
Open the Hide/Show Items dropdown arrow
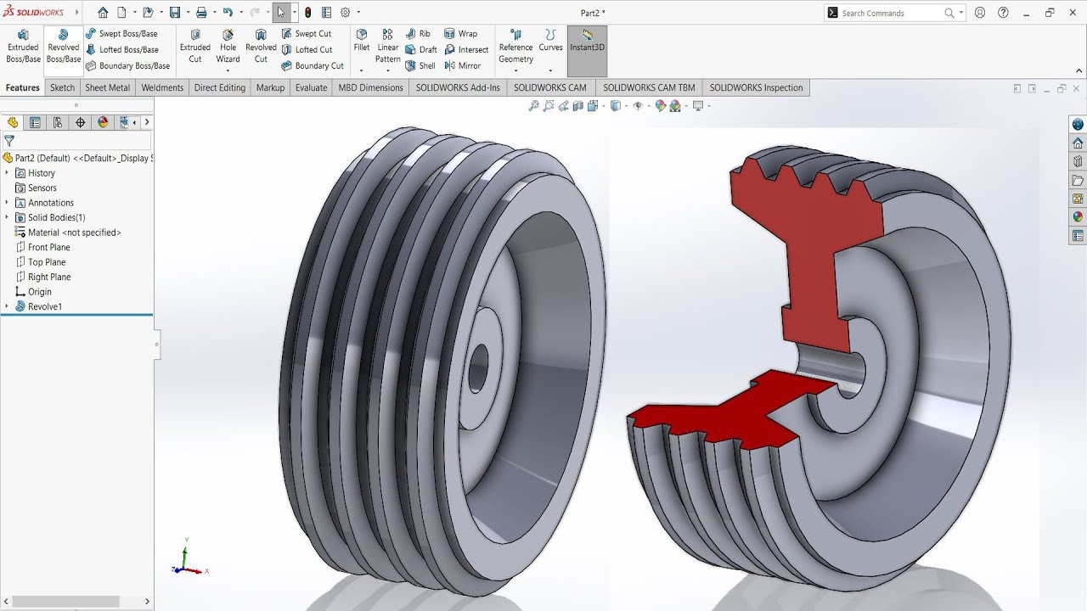[649, 106]
